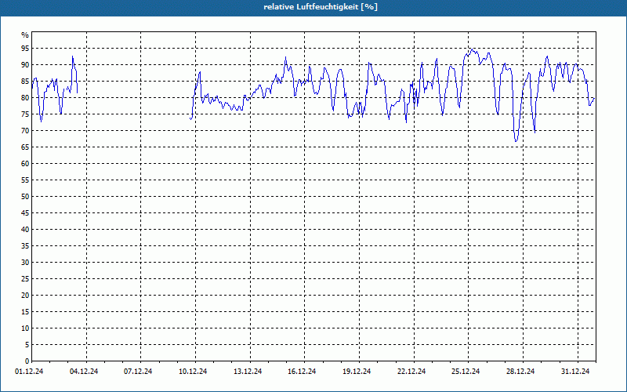
Task: Select the y-axis label 40
Action: pos(25,230)
